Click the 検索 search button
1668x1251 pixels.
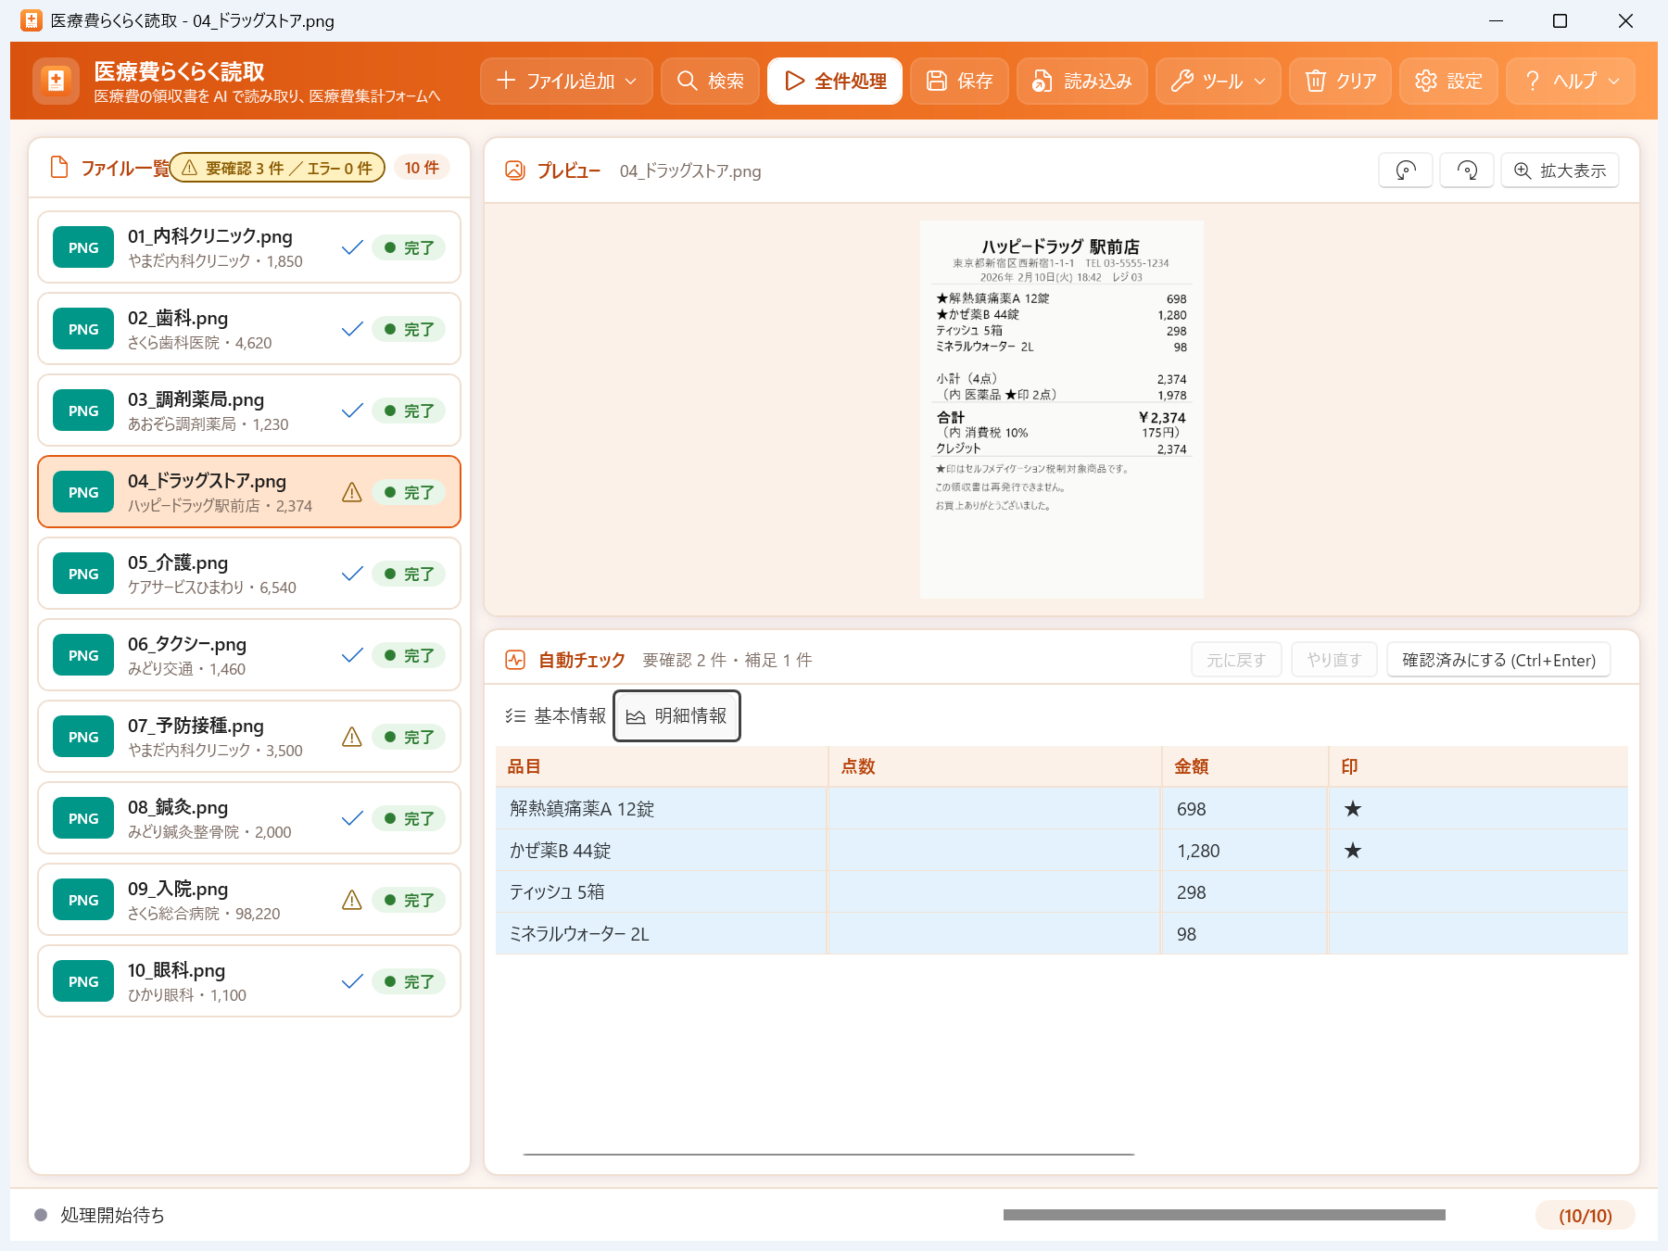[710, 81]
